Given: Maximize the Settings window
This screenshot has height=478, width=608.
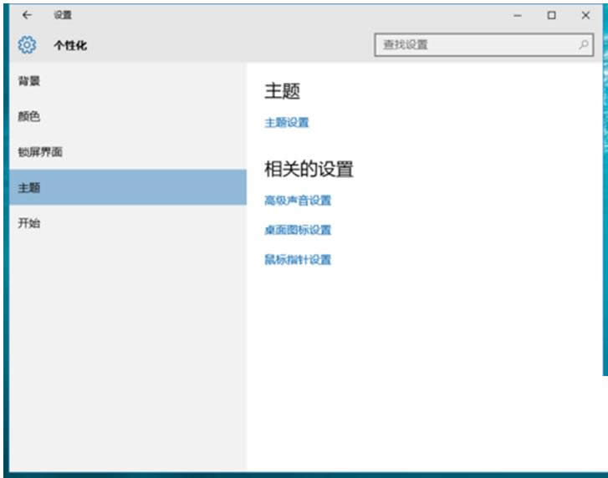Looking at the screenshot, I should point(551,15).
